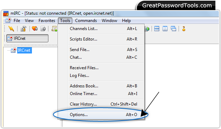Screen dimensions: 221x129
Task: Open the Help menu
Action: tap(126, 21)
